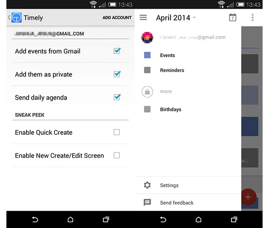Tap the birthday cake more icon
269x228 pixels.
pyautogui.click(x=147, y=92)
